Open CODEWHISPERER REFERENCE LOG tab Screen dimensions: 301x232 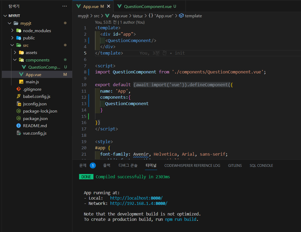tap(192, 165)
